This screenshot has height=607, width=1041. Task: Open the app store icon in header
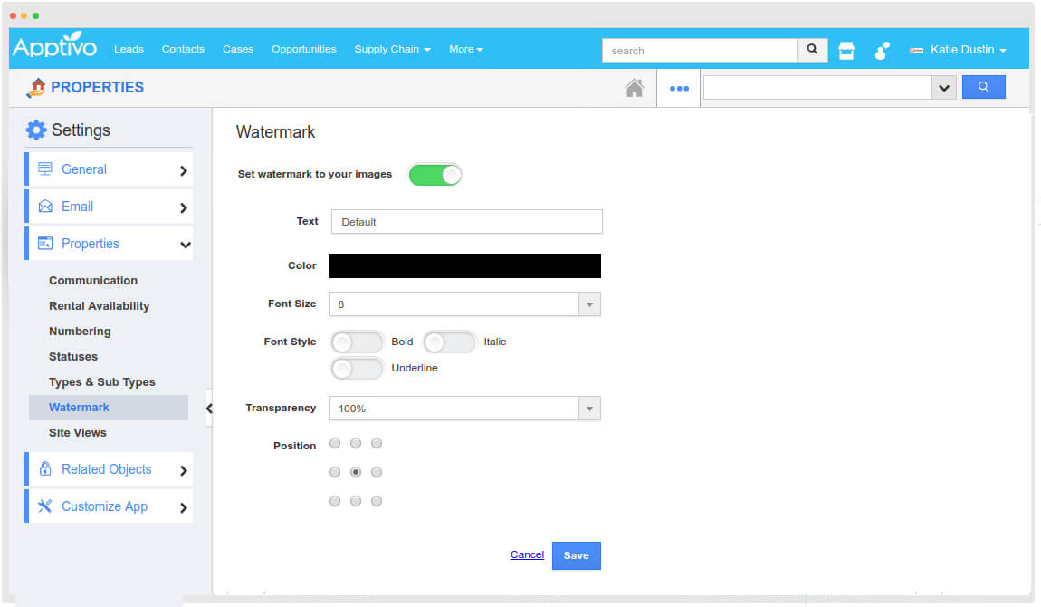click(846, 51)
